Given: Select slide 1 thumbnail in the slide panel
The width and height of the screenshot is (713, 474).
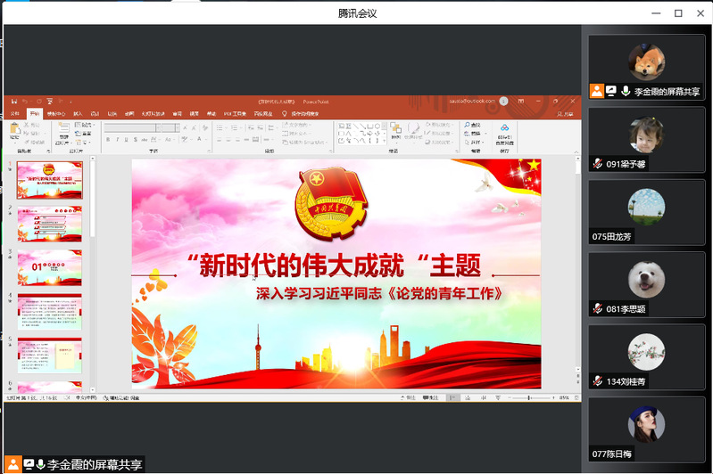Looking at the screenshot, I should coord(50,180).
